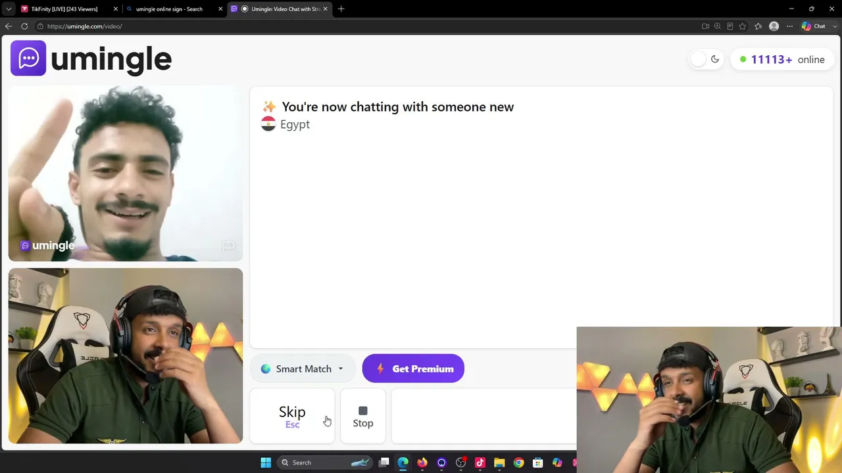Open OBS Studio from the taskbar
Image resolution: width=842 pixels, height=473 pixels.
pyautogui.click(x=461, y=462)
